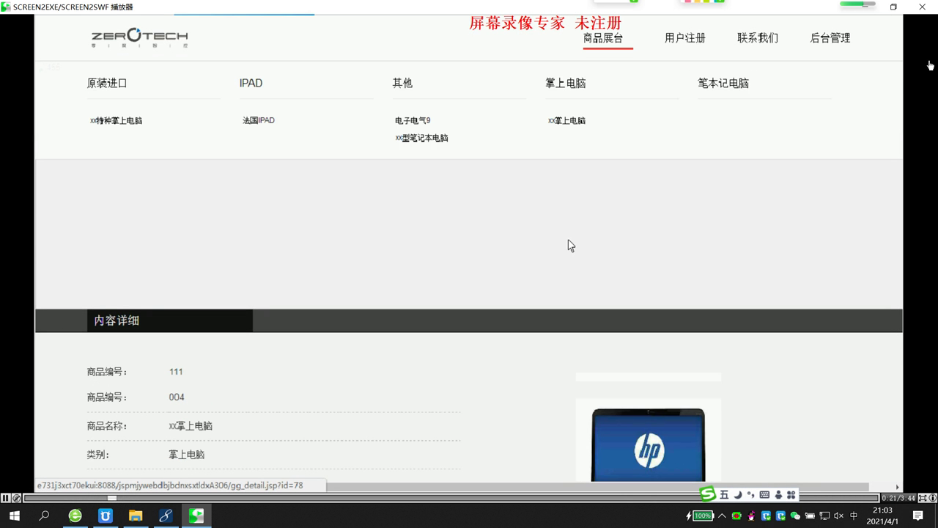Open the notification center icon

917,516
